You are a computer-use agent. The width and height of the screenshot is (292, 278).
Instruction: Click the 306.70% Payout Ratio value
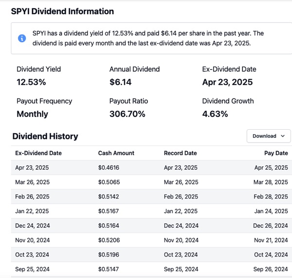tap(127, 114)
